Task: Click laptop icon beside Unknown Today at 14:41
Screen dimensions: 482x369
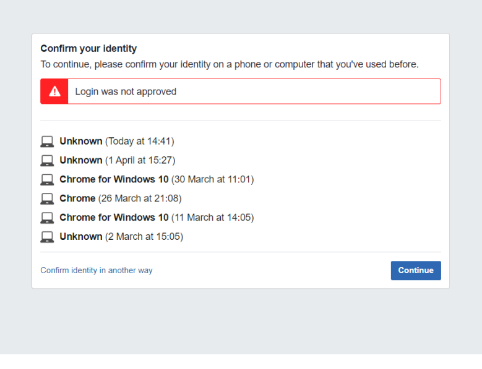Action: click(47, 142)
